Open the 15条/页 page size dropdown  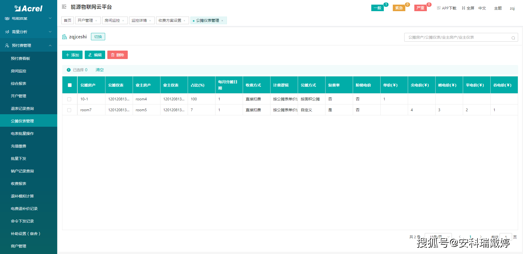pos(438,237)
